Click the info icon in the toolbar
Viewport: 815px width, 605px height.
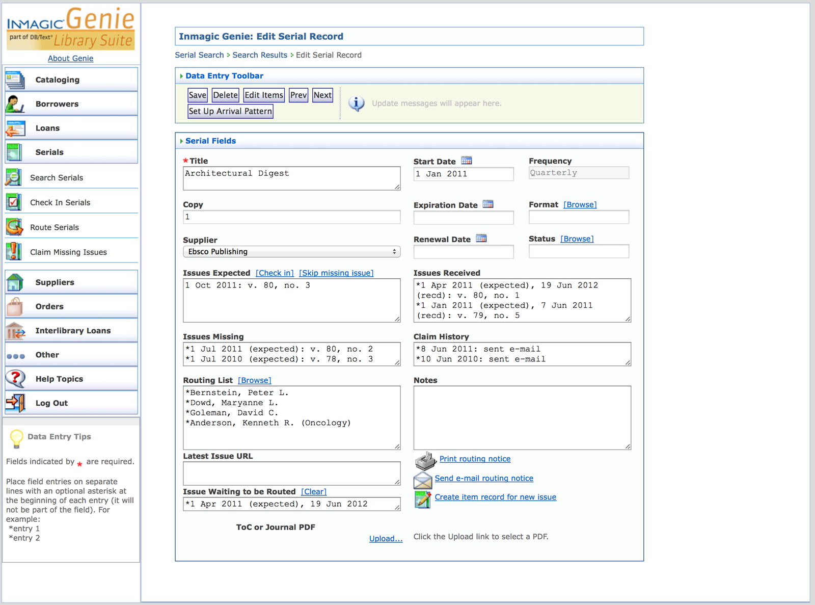(357, 103)
